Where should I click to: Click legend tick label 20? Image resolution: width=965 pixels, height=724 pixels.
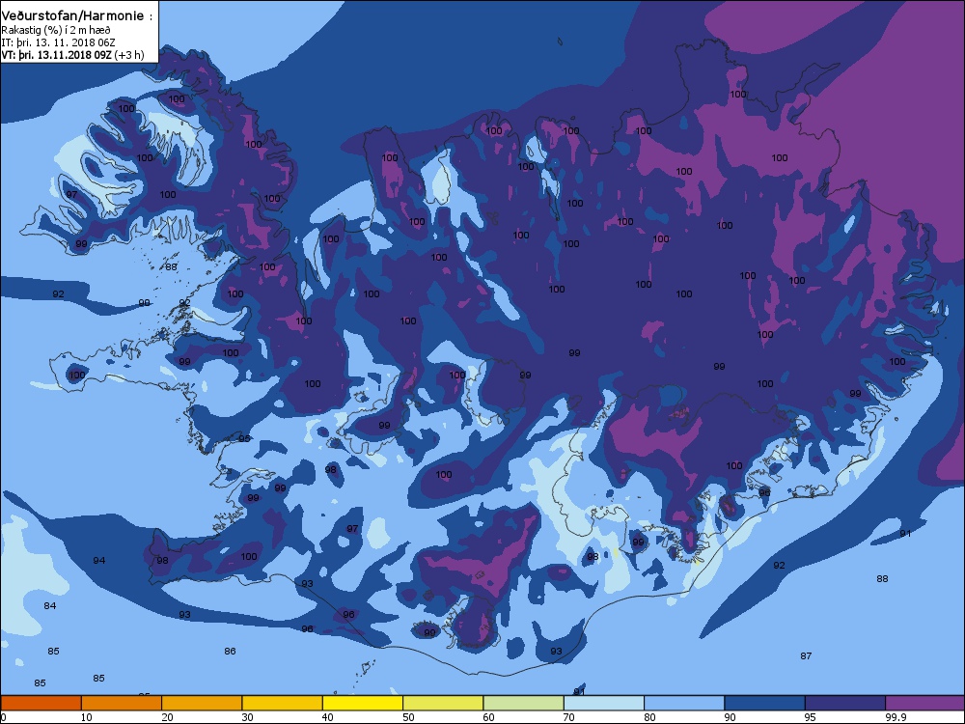tap(167, 717)
